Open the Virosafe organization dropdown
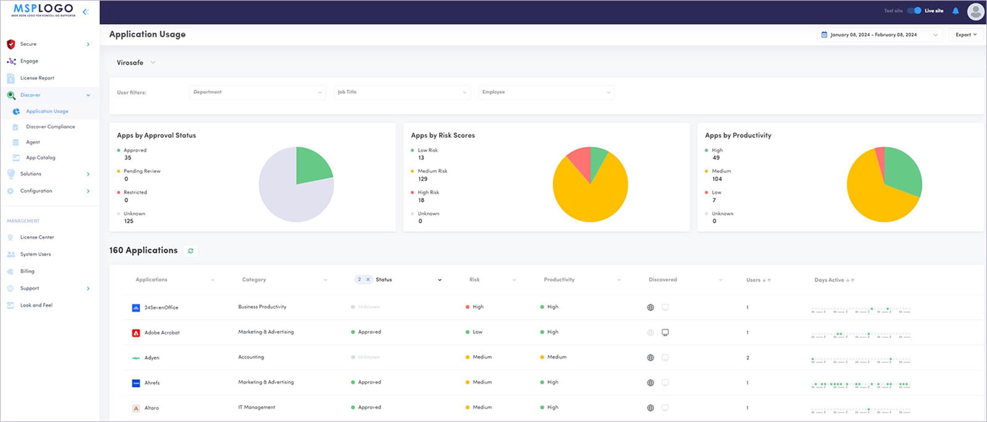 click(136, 63)
